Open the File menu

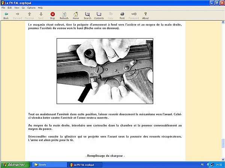point(3,8)
